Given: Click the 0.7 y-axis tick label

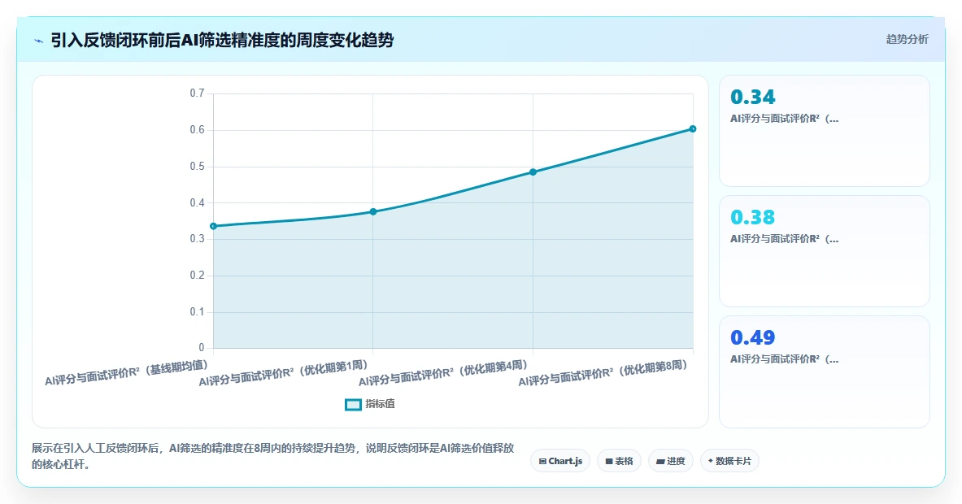Looking at the screenshot, I should point(197,93).
